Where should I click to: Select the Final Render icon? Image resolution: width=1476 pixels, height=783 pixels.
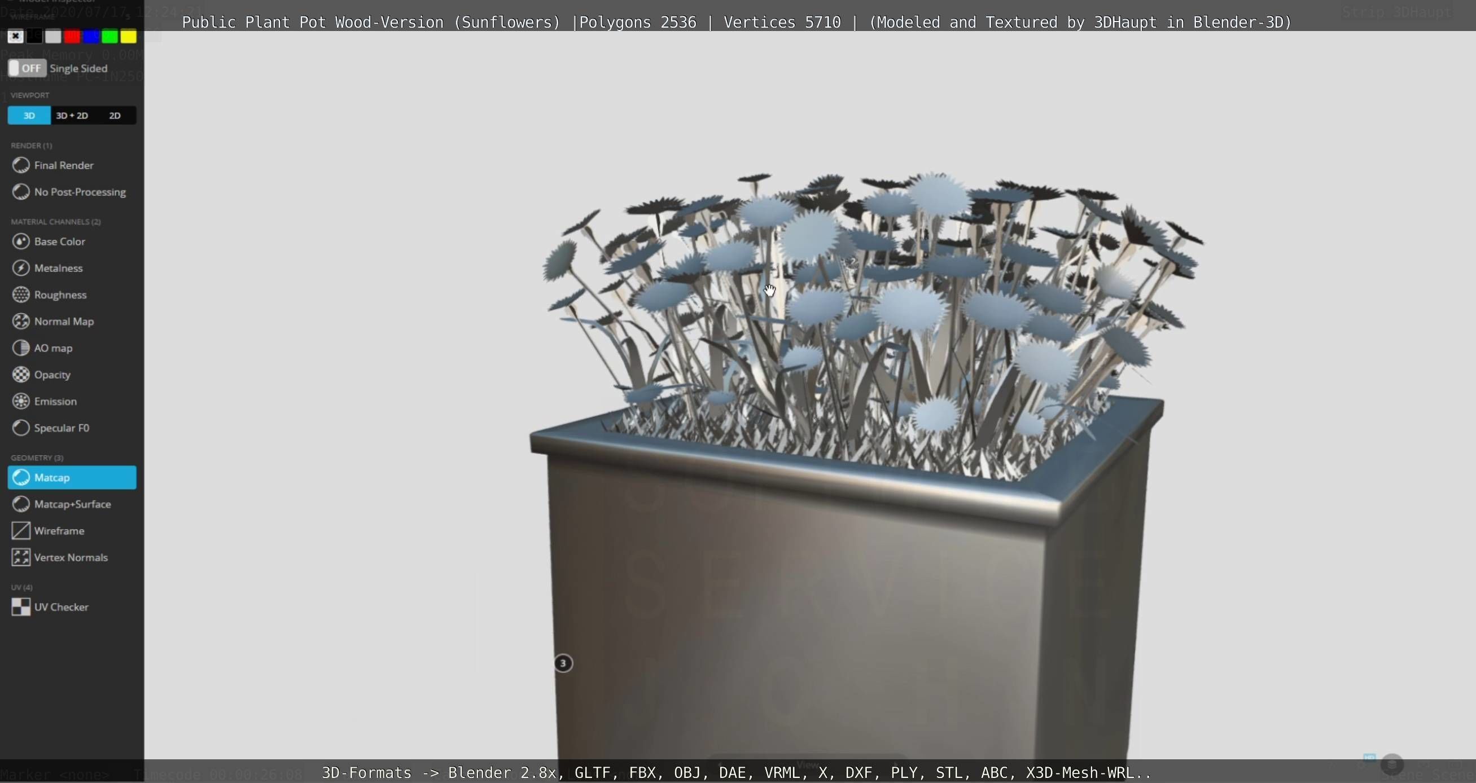21,165
